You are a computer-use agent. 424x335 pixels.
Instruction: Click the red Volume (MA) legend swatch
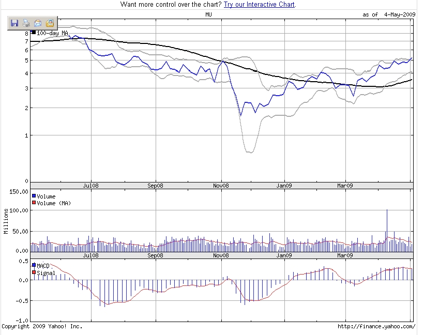click(34, 203)
